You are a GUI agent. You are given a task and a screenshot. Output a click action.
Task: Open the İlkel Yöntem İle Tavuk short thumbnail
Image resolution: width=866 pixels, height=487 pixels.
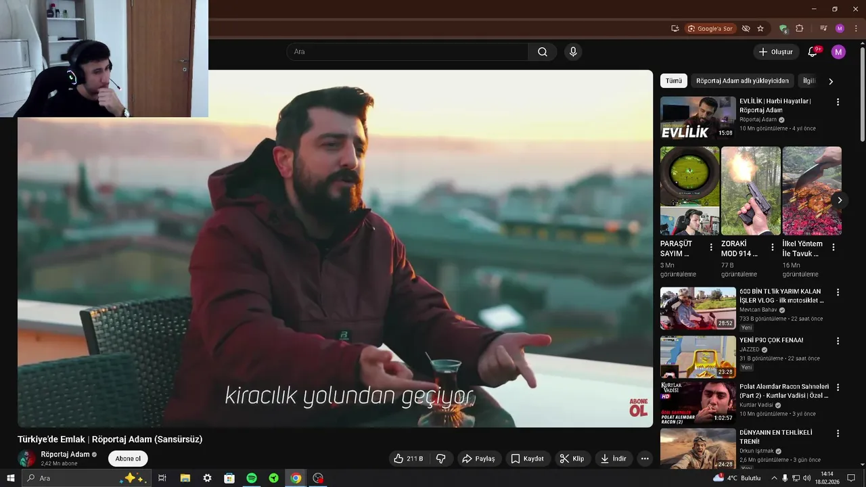(x=812, y=191)
